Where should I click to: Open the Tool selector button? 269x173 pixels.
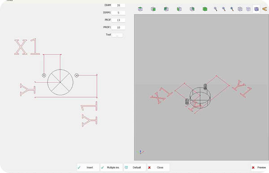pos(117,35)
